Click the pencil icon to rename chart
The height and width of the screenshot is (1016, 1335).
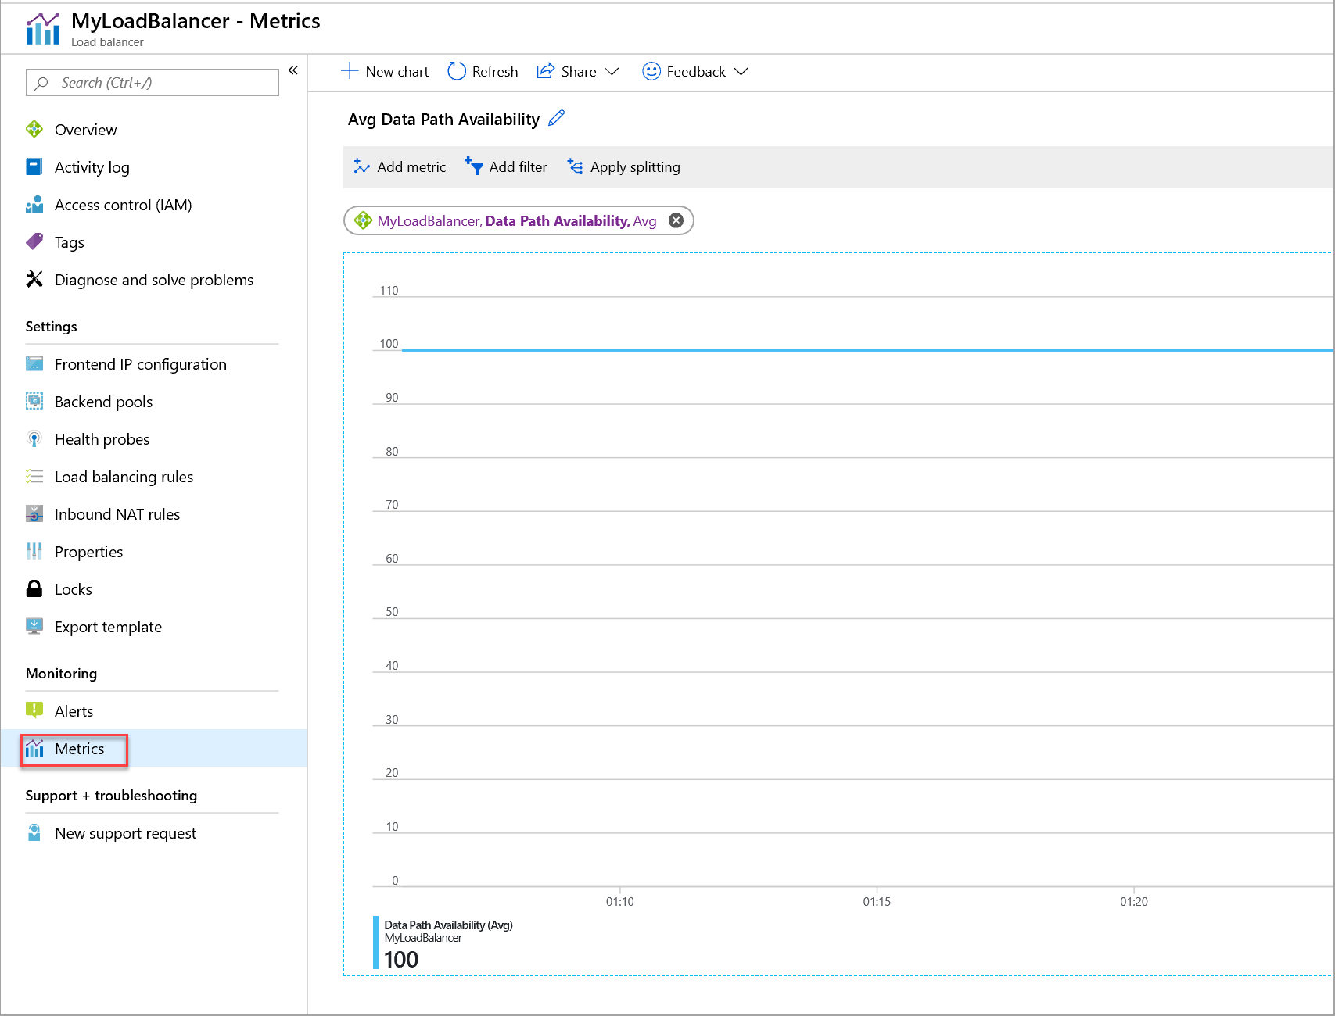557,119
